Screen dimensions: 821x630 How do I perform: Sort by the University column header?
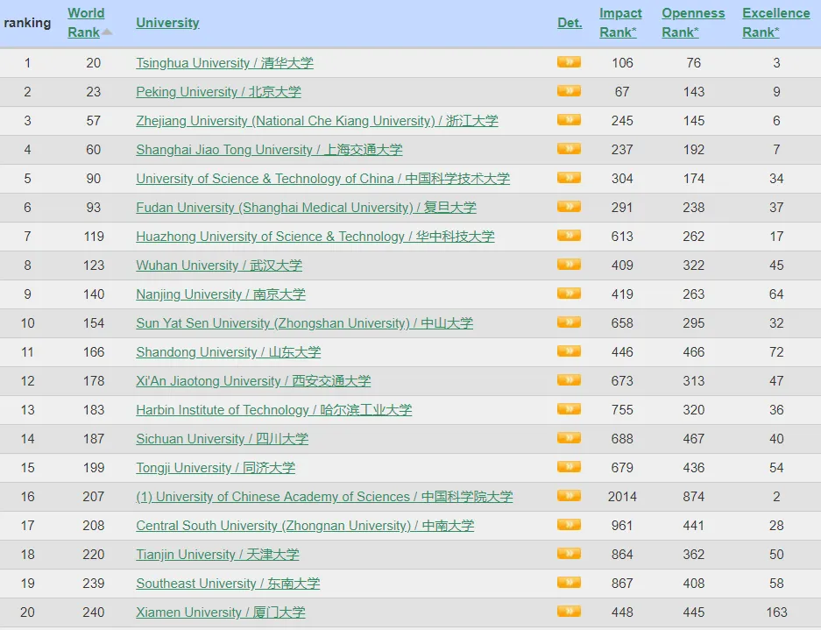click(167, 23)
